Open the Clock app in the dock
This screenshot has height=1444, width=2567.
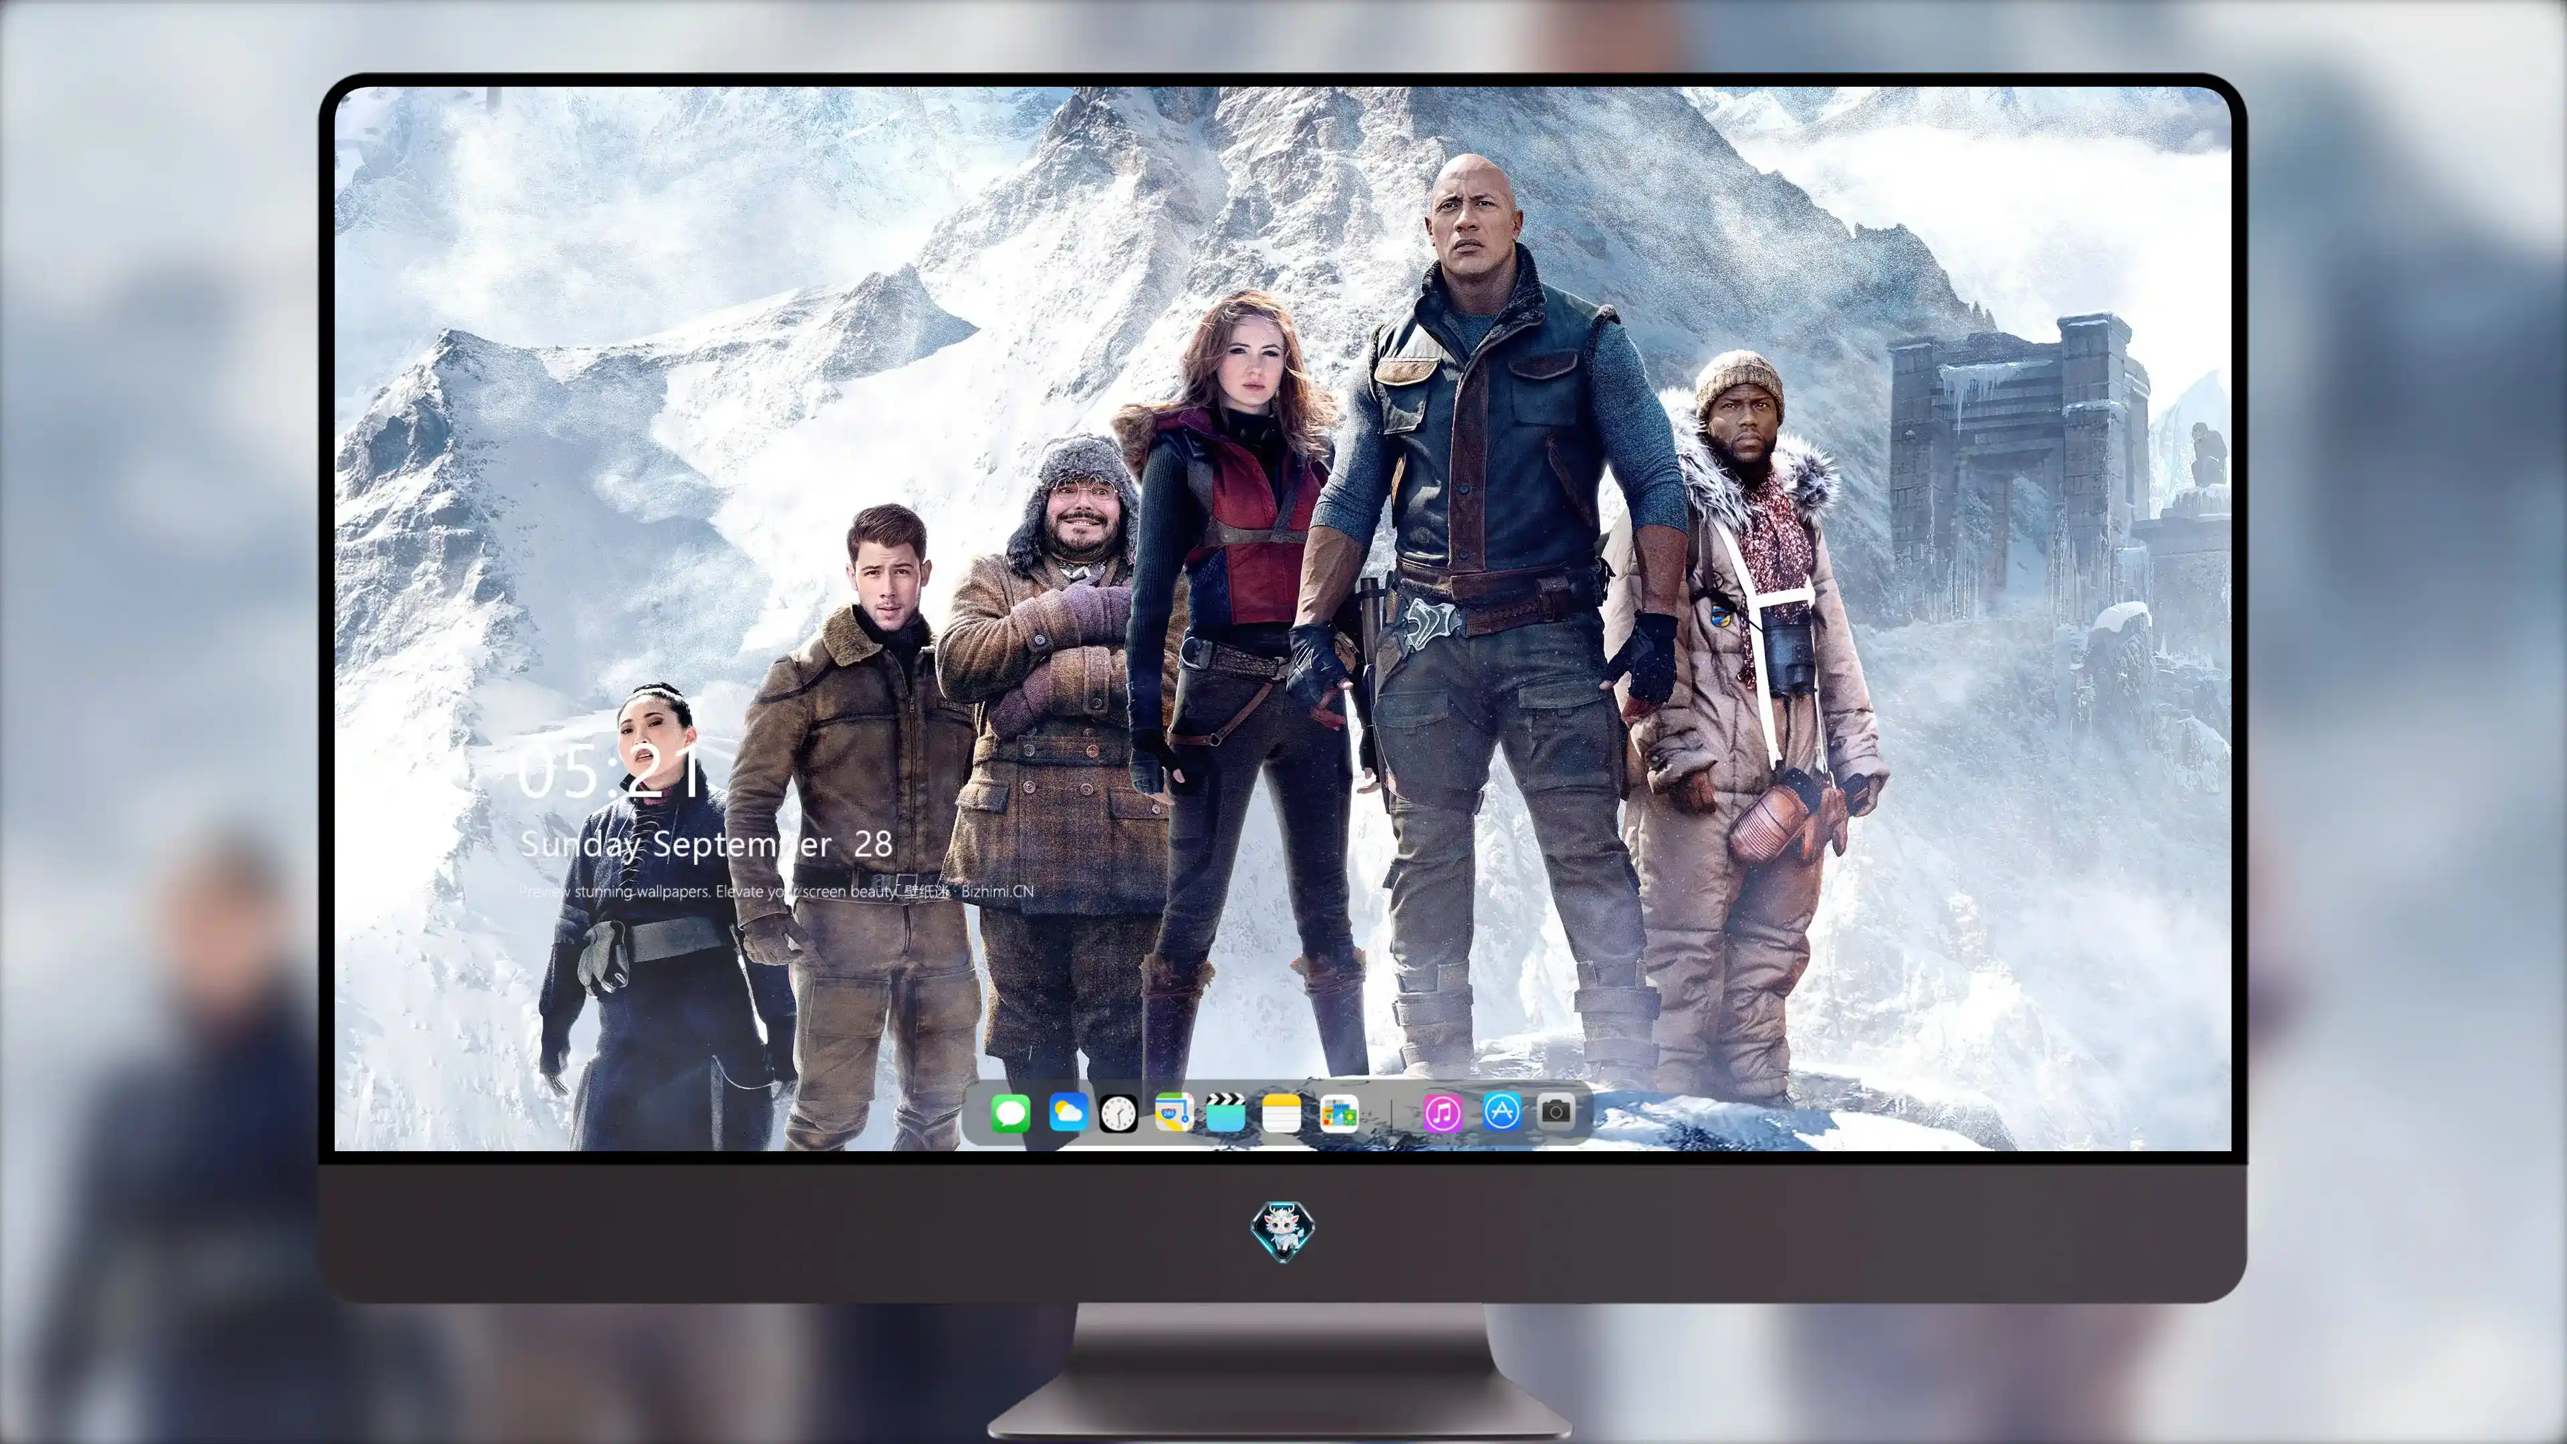point(1119,1113)
